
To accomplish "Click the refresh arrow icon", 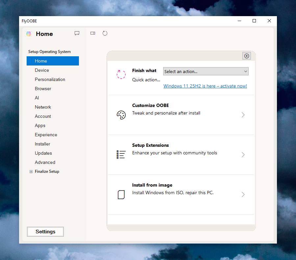I will 105,33.
